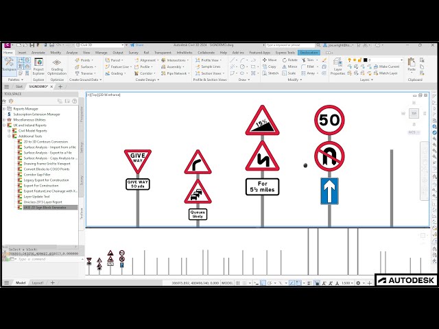Toggle object snap tracking in status bar

coord(292,283)
